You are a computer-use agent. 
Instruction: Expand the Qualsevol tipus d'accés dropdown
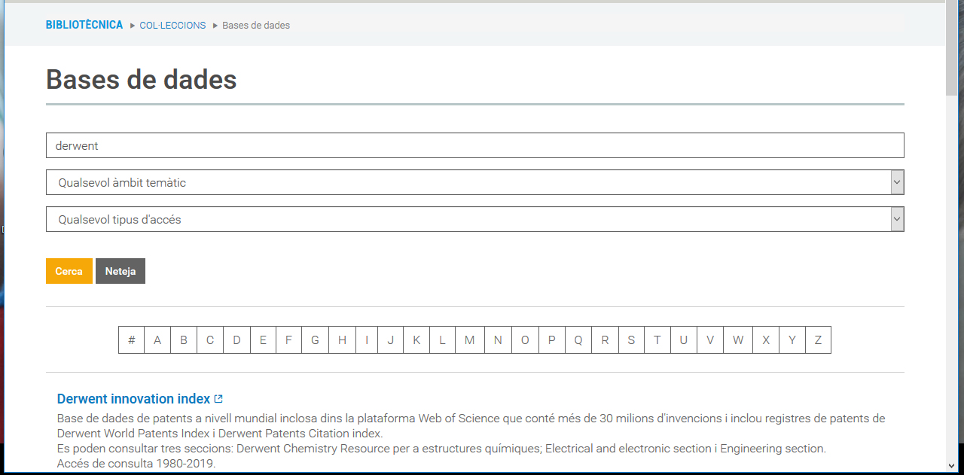474,219
